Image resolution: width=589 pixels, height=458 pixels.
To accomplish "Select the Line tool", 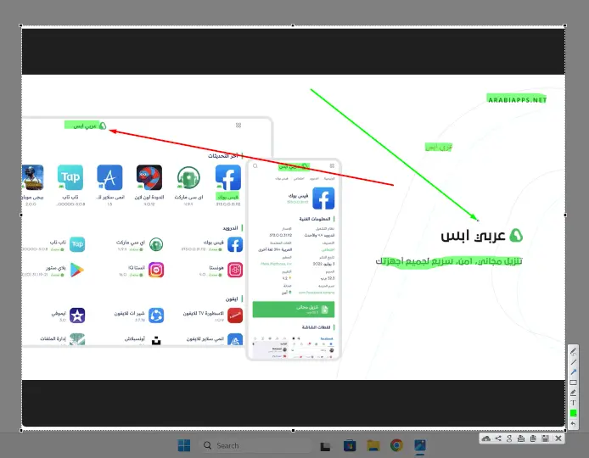I will 574,361.
